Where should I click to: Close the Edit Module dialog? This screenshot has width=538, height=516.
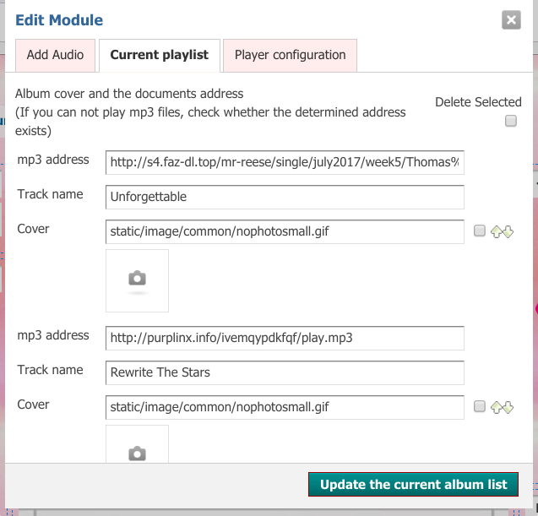click(510, 20)
